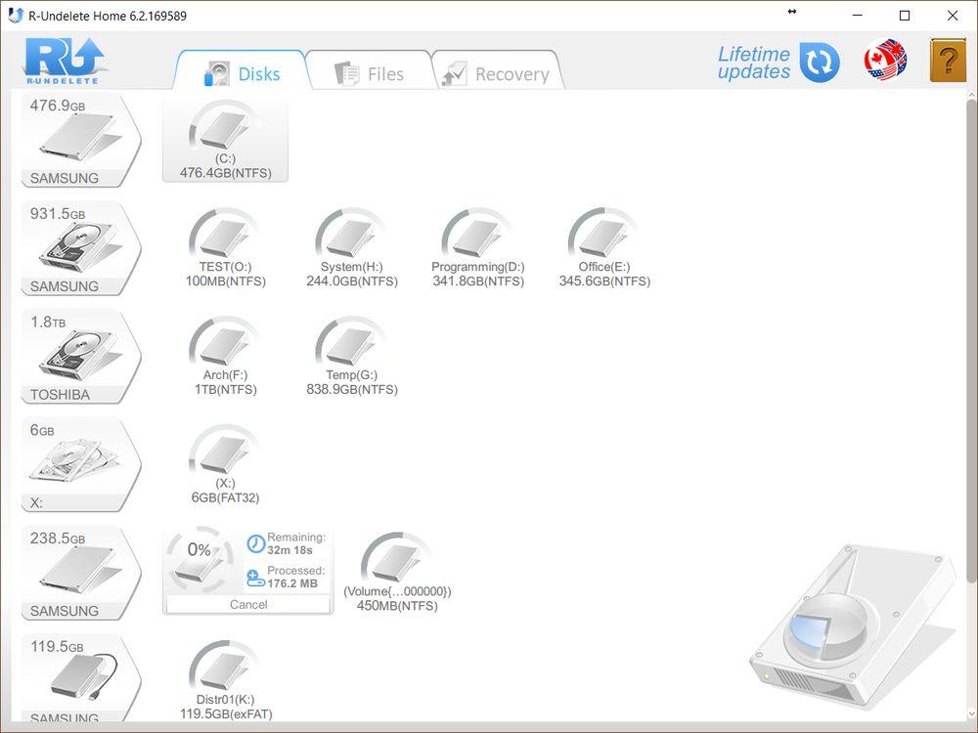Open the Office(E:) partition
Viewport: 978px width, 733px height.
coord(604,248)
